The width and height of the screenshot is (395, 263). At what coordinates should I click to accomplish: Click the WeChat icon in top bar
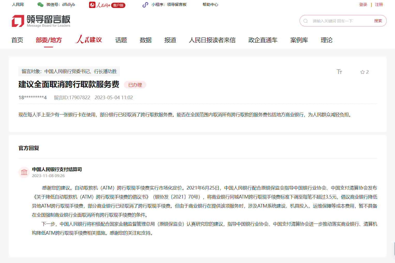tap(40, 5)
